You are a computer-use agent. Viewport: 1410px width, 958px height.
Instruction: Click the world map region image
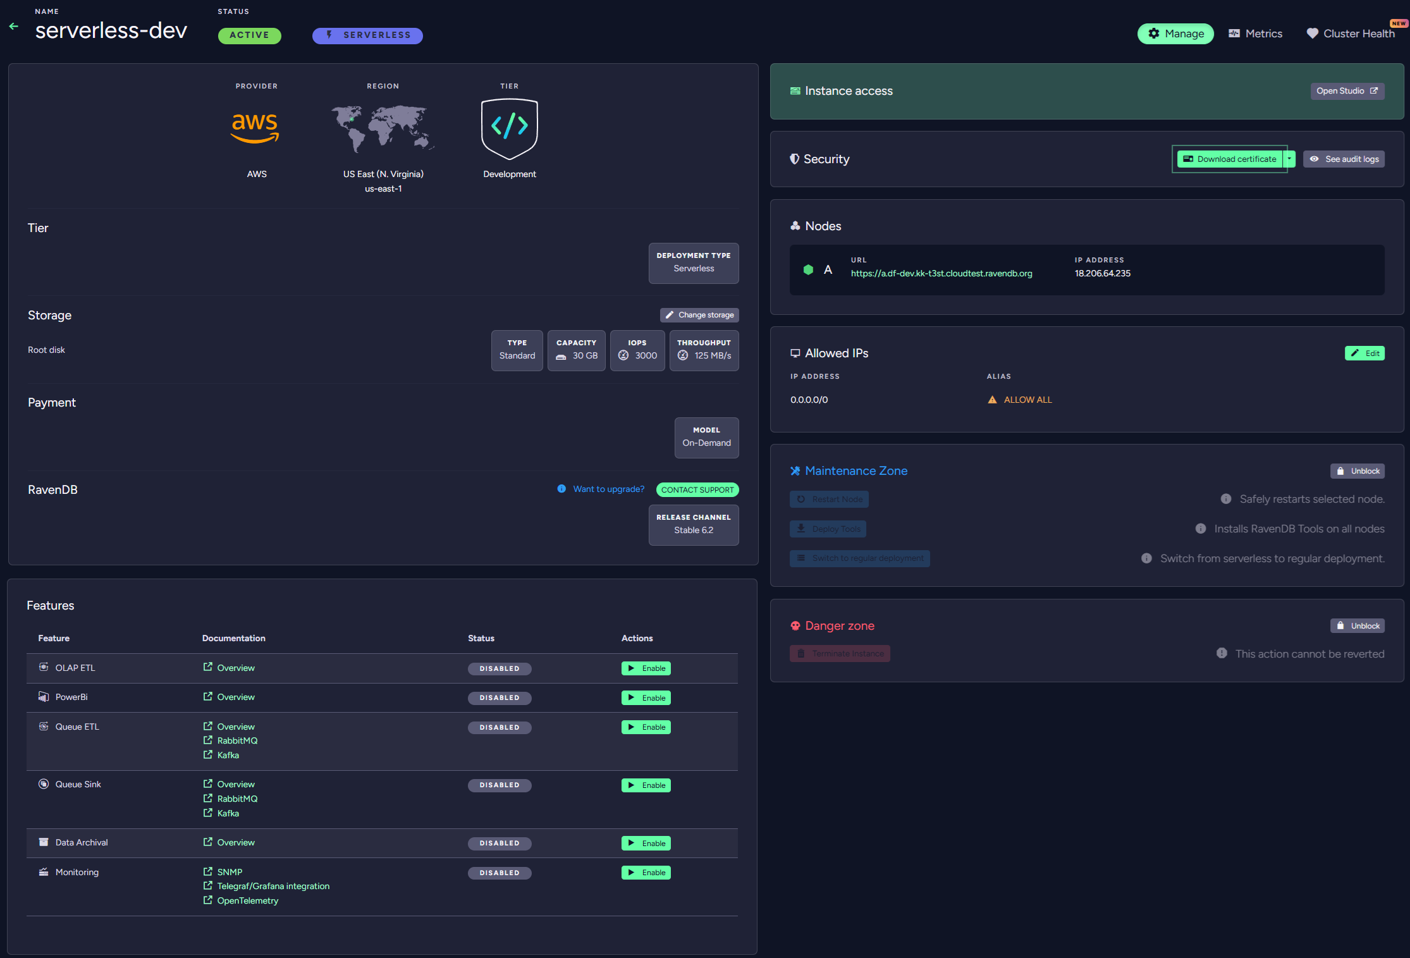click(383, 128)
